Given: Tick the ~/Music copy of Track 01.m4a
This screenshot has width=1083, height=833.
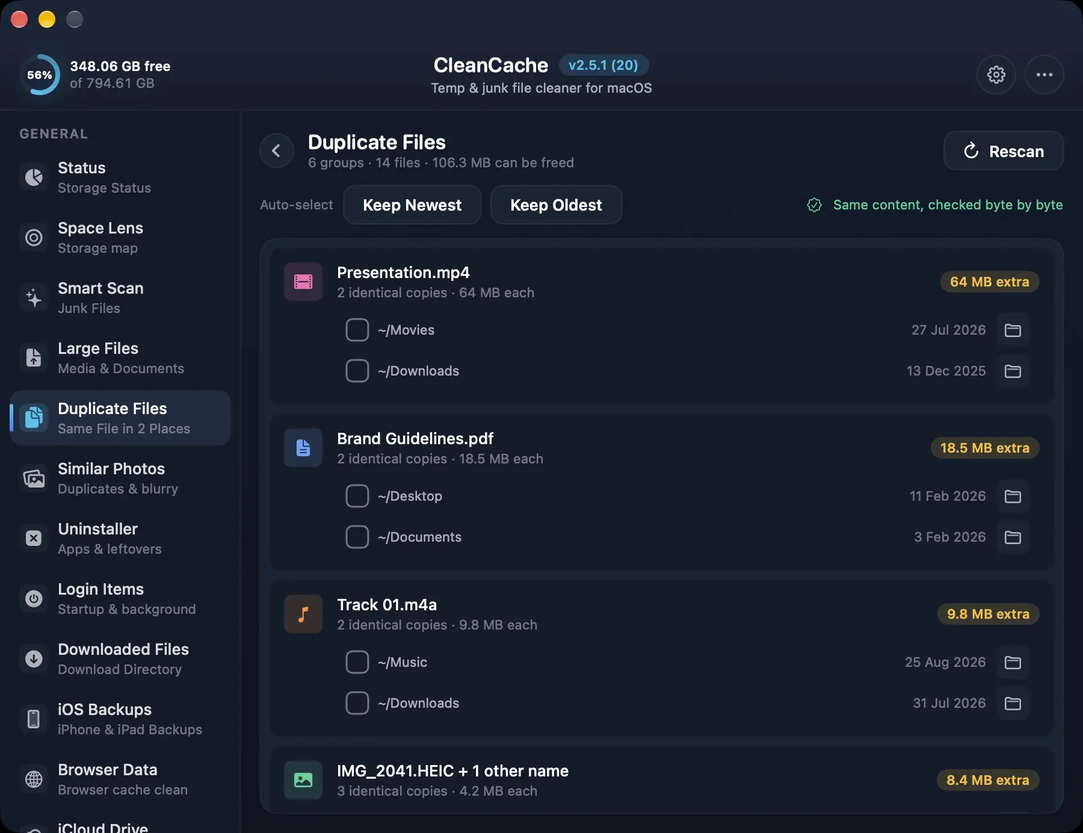Looking at the screenshot, I should point(357,662).
